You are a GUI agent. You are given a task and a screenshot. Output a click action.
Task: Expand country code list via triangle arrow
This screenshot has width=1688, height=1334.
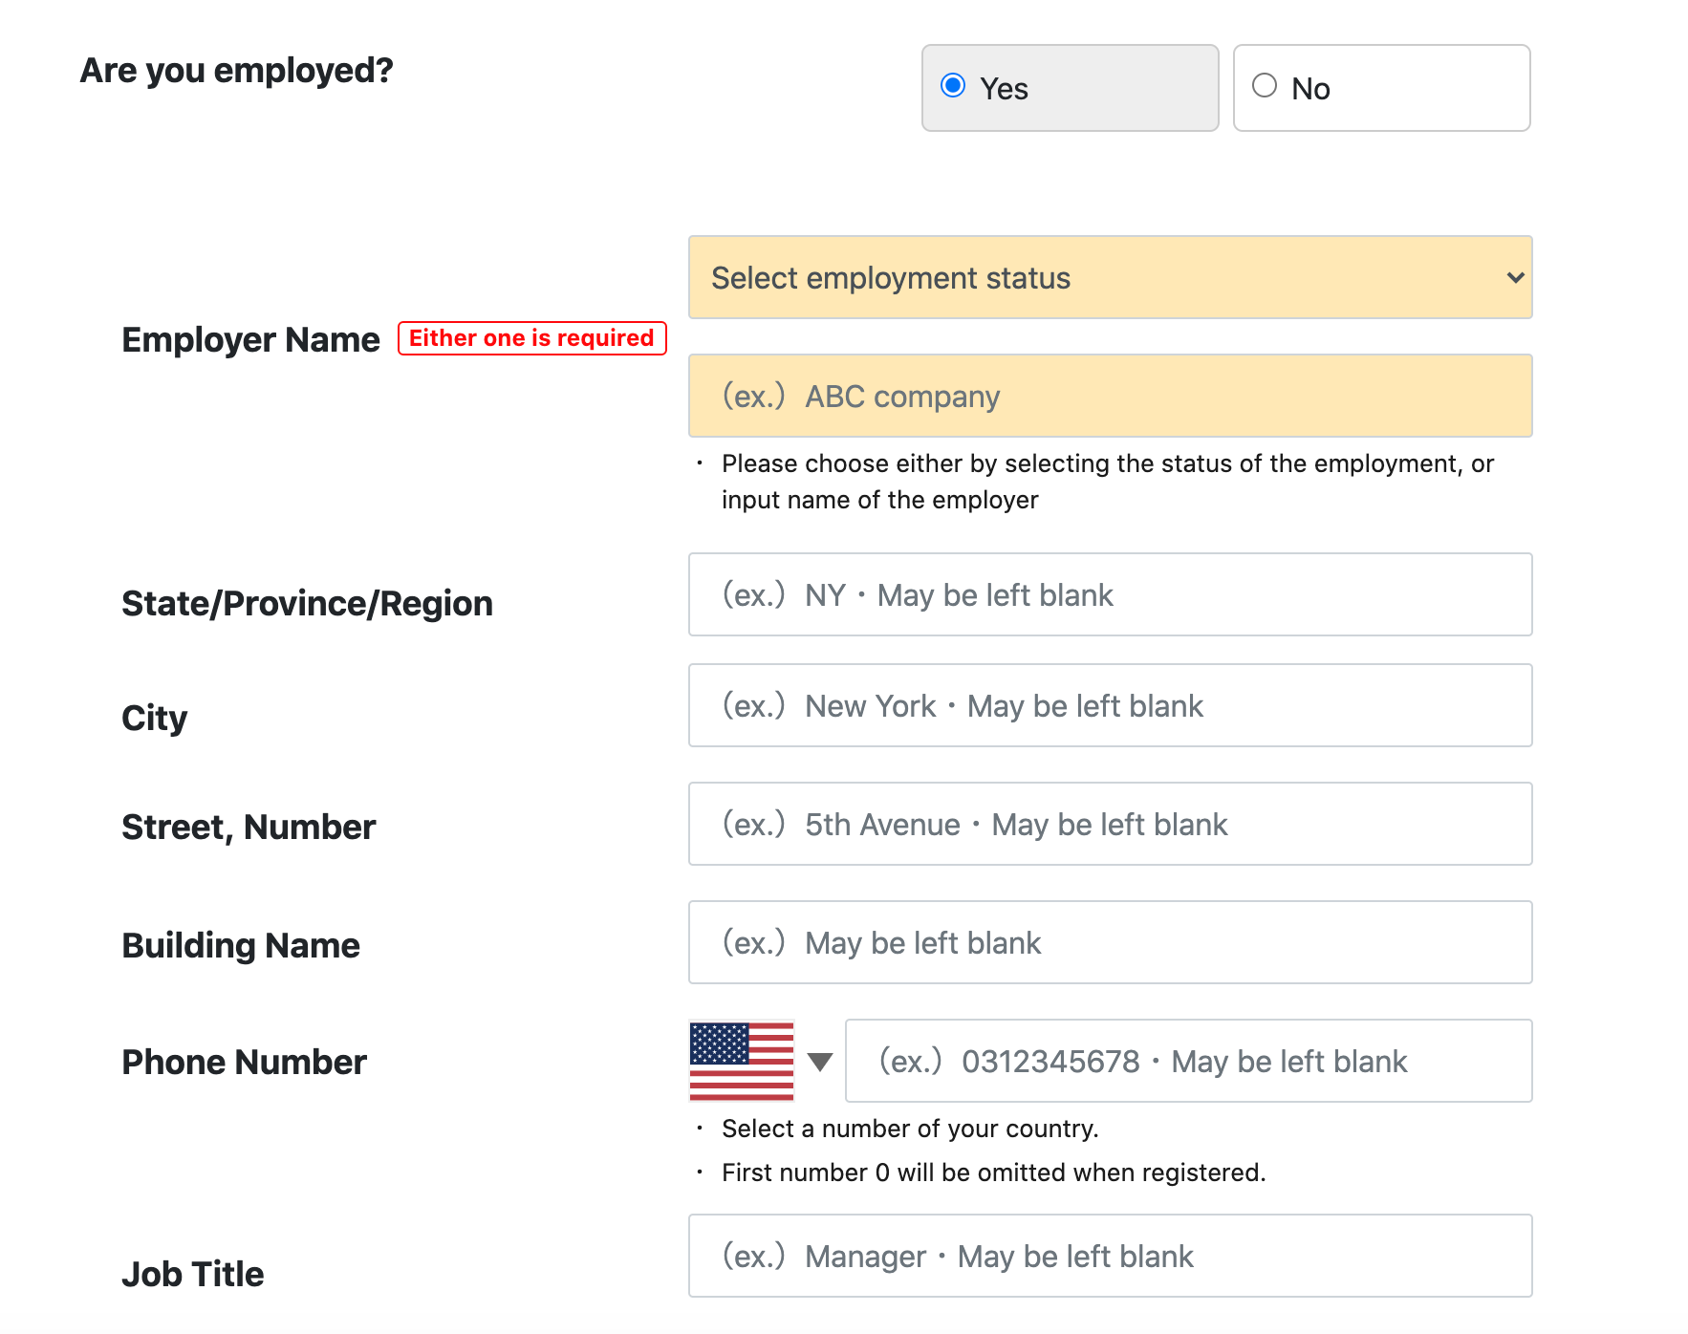[x=820, y=1062]
